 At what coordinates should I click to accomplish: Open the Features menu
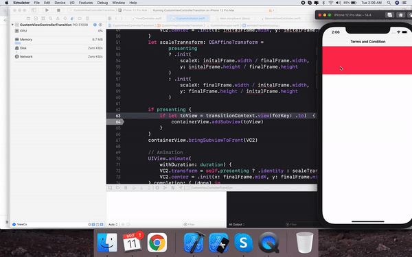[x=86, y=3]
